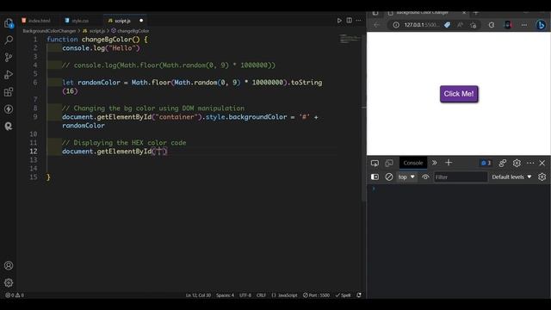Switch to the style.css editor tab
The height and width of the screenshot is (310, 551).
pyautogui.click(x=77, y=21)
